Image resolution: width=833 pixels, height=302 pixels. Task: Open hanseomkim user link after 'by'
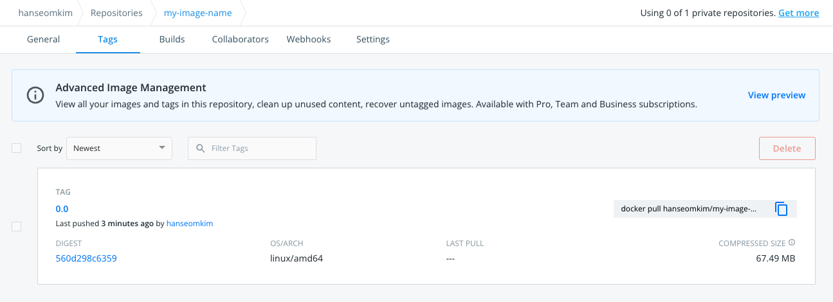[190, 224]
